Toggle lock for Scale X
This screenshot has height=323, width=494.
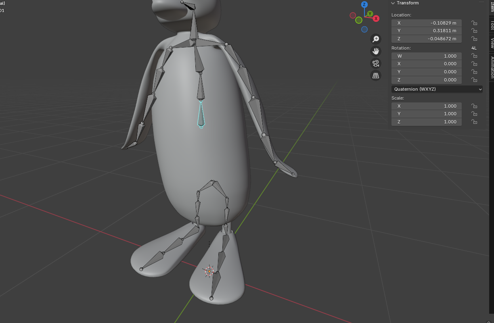click(474, 106)
